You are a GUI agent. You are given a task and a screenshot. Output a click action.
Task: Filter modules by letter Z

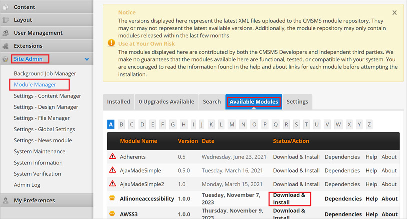click(369, 124)
